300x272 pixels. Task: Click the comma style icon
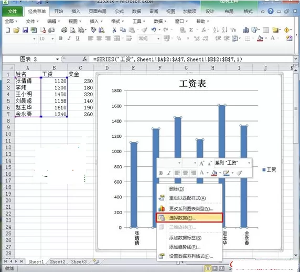pyautogui.click(x=188, y=39)
